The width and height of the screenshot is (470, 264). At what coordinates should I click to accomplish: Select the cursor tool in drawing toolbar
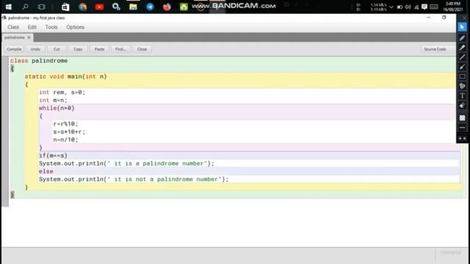462,27
